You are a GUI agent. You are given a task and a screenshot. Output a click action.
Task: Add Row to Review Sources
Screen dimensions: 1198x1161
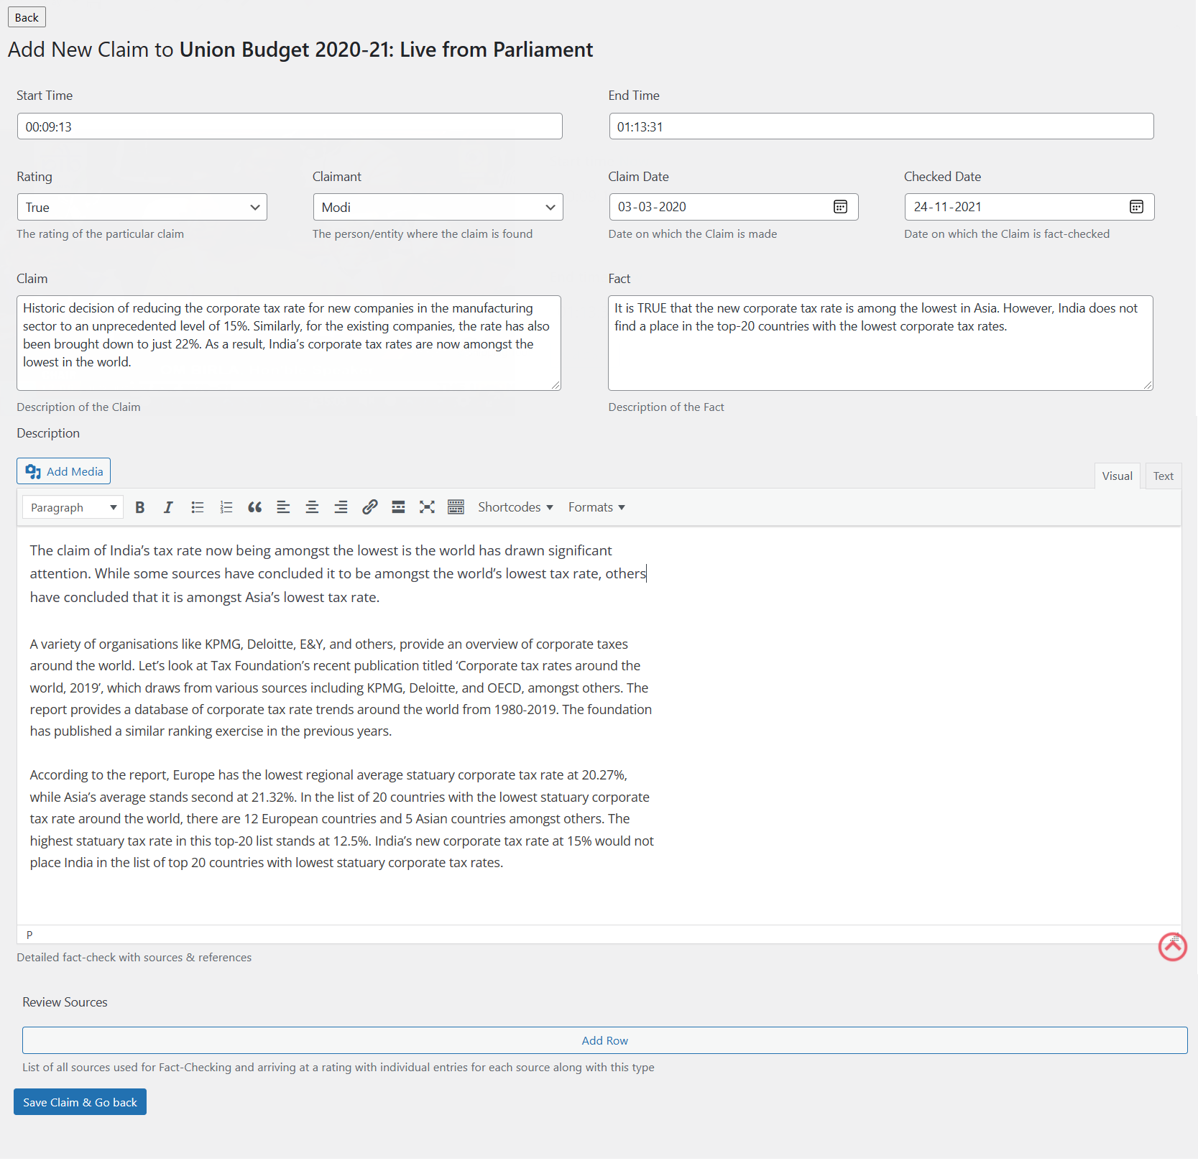click(604, 1040)
